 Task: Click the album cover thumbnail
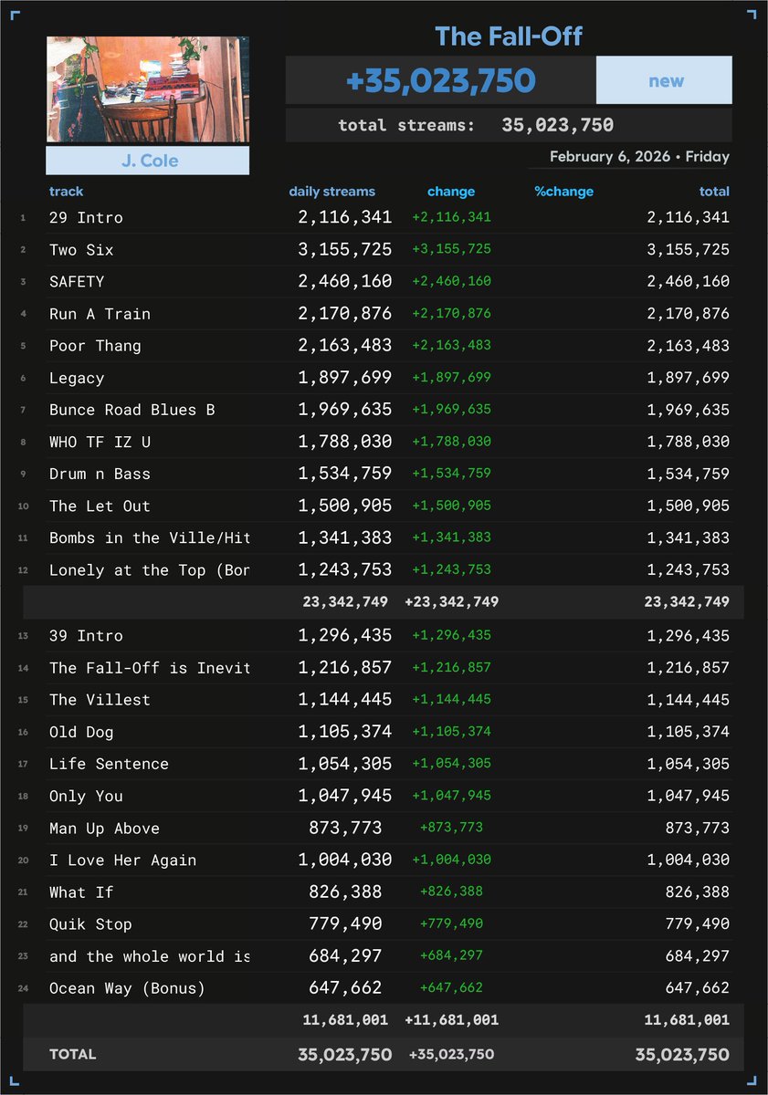pos(148,89)
